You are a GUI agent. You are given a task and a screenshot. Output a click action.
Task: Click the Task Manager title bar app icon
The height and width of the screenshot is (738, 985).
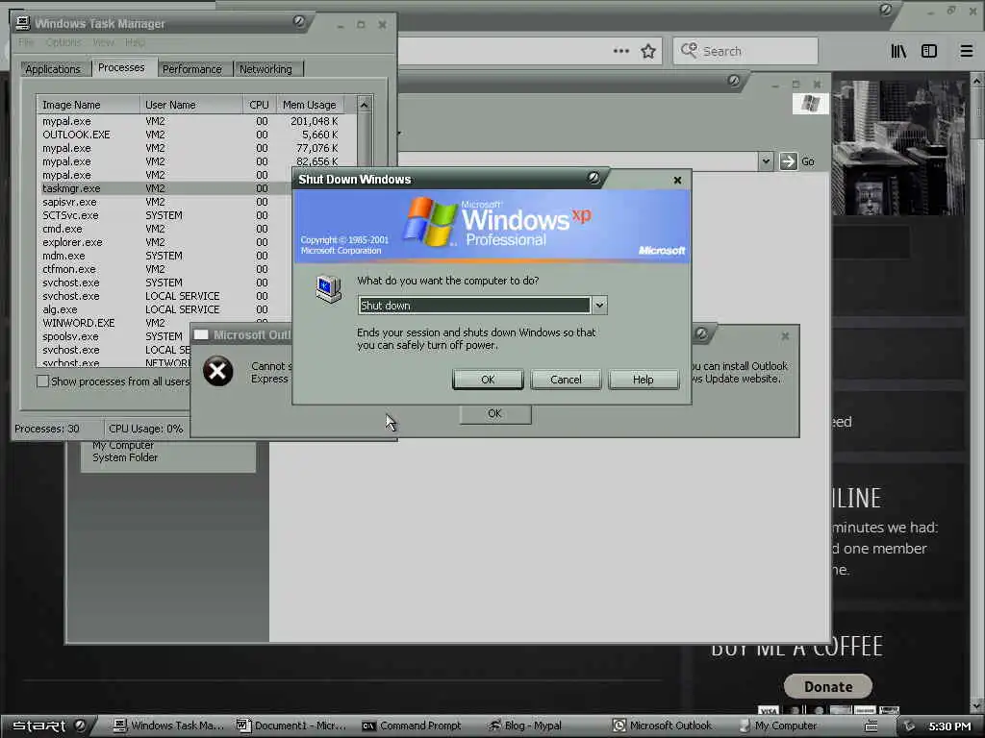click(x=23, y=23)
